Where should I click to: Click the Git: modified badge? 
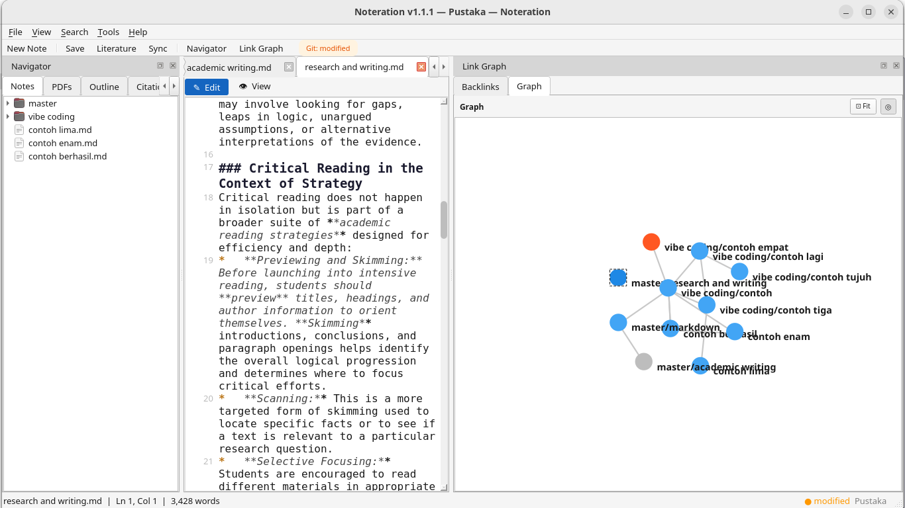328,48
